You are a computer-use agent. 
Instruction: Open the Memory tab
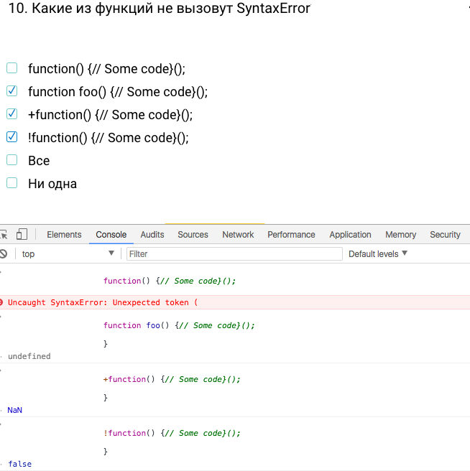(x=400, y=235)
